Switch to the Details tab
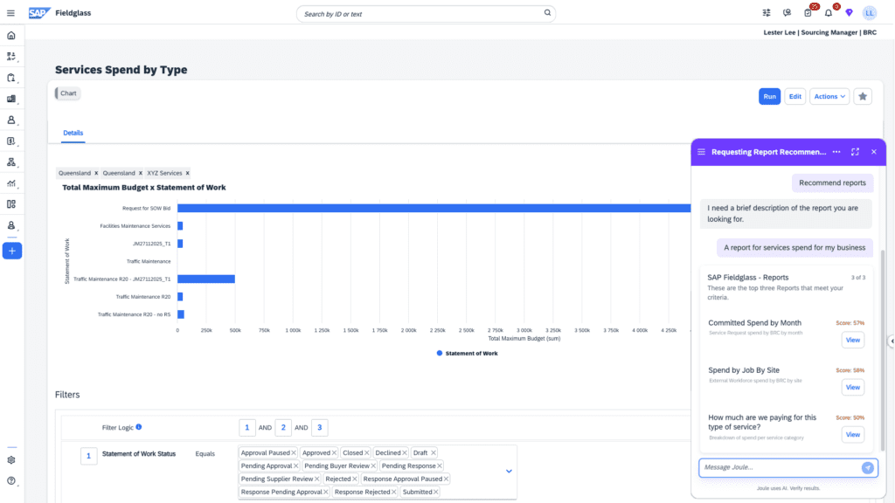Screen dimensions: 895x503 (x=73, y=133)
